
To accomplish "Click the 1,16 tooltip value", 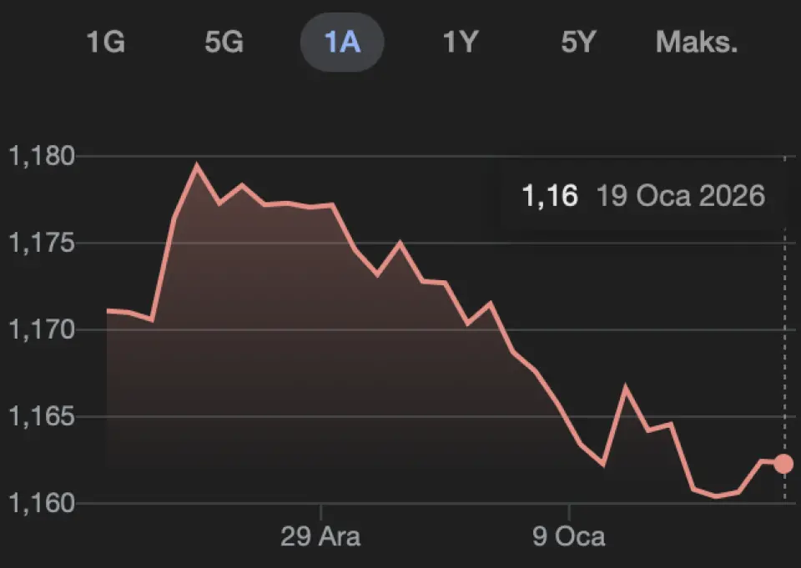I will click(549, 196).
